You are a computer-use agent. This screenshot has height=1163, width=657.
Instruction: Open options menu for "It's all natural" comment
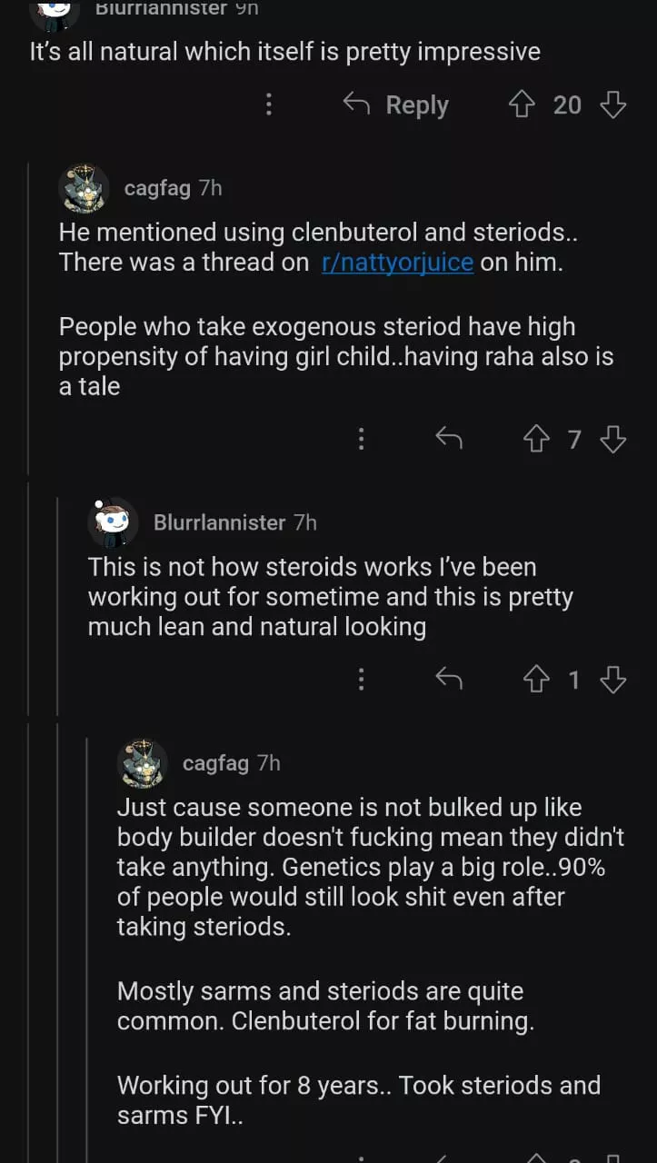click(x=269, y=105)
